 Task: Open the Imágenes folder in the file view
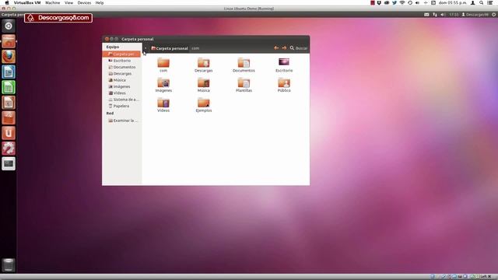(163, 85)
